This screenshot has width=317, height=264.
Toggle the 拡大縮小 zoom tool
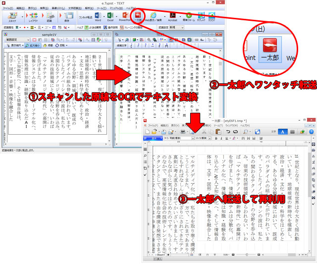coord(33,46)
